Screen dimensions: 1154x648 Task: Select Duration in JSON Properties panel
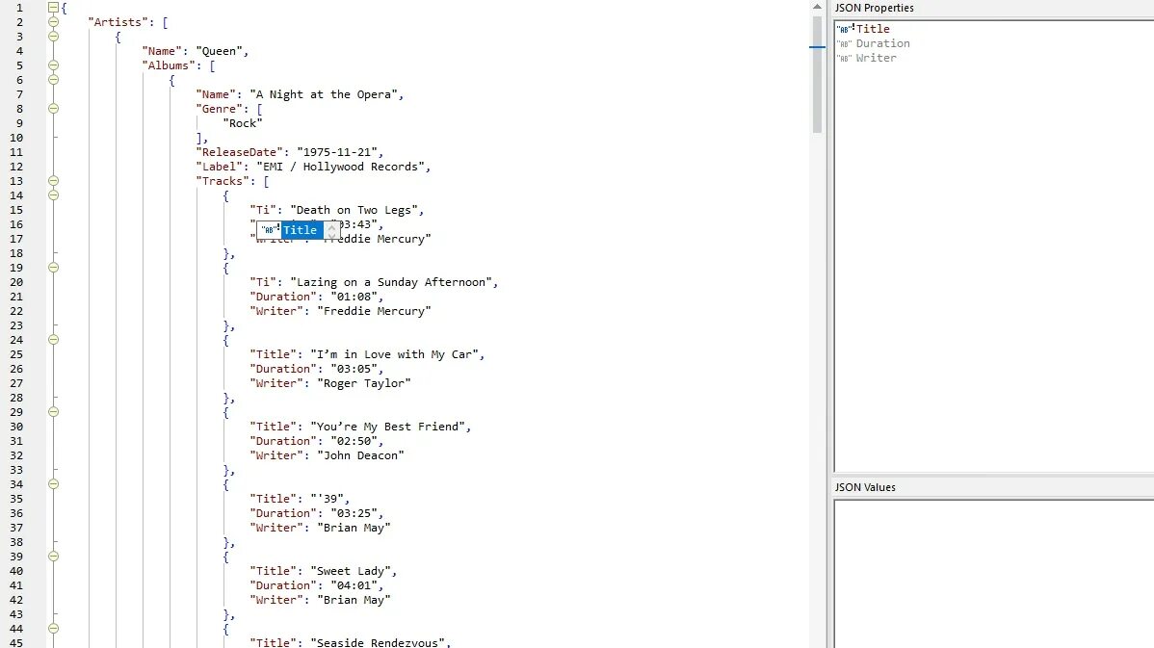pyautogui.click(x=882, y=43)
